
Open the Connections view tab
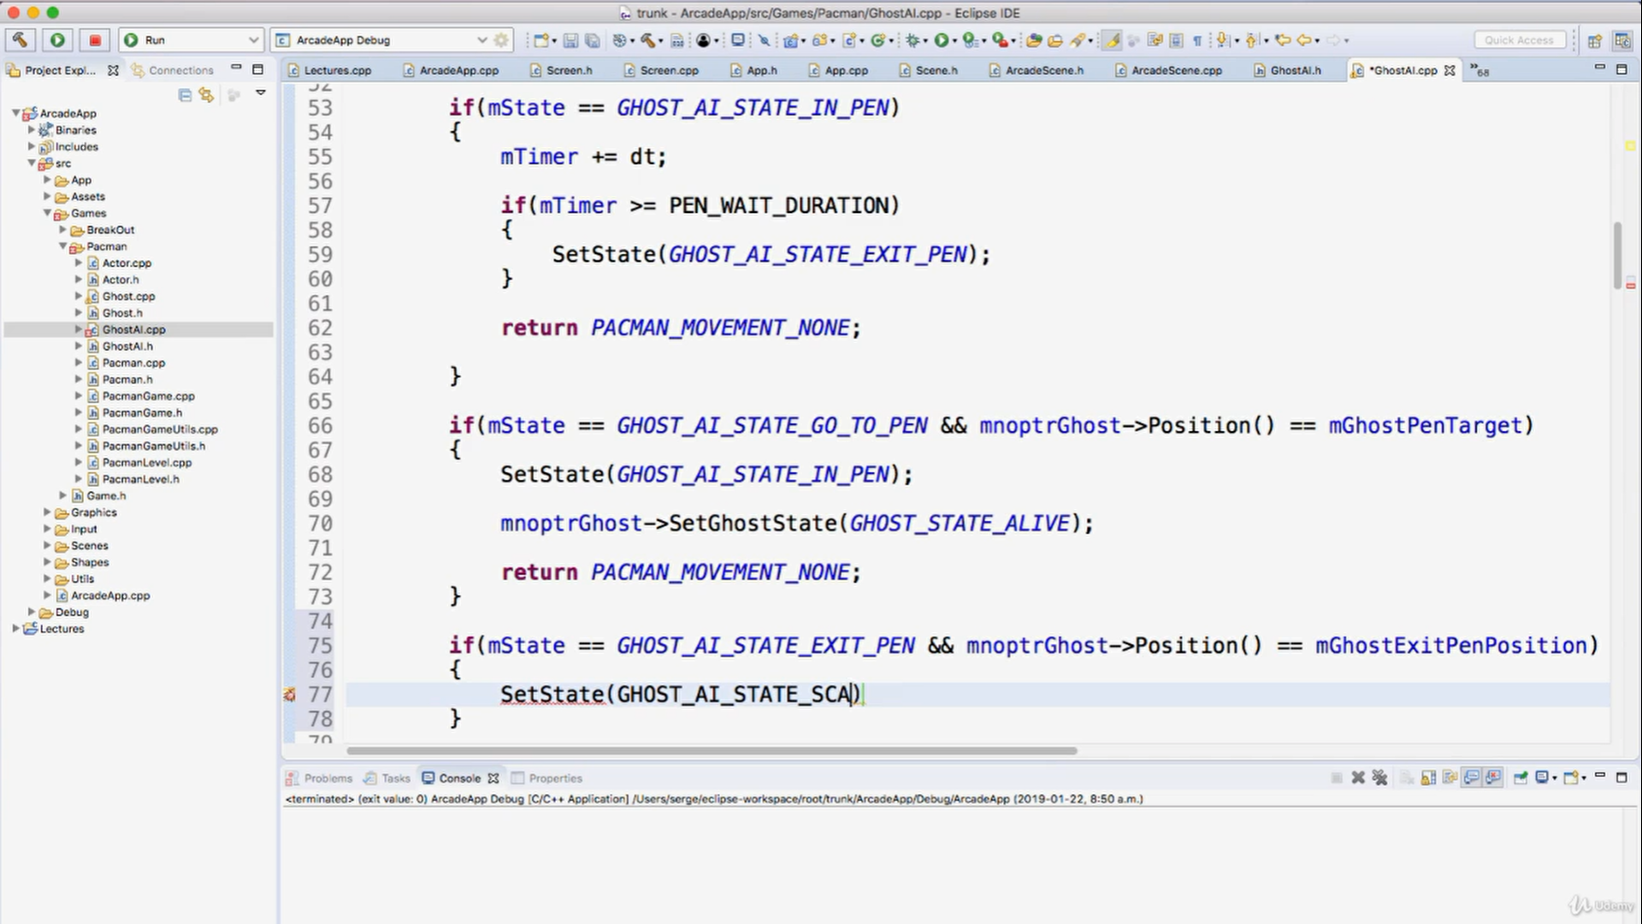173,70
